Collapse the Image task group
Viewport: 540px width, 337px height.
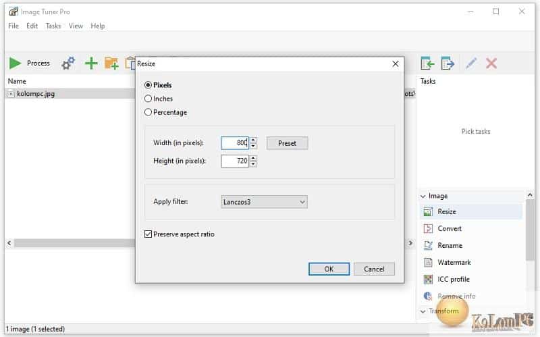[x=423, y=196]
